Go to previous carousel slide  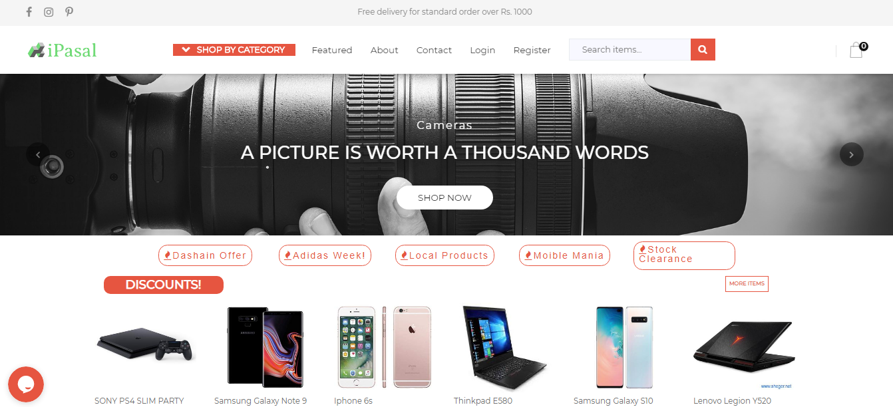click(x=38, y=154)
